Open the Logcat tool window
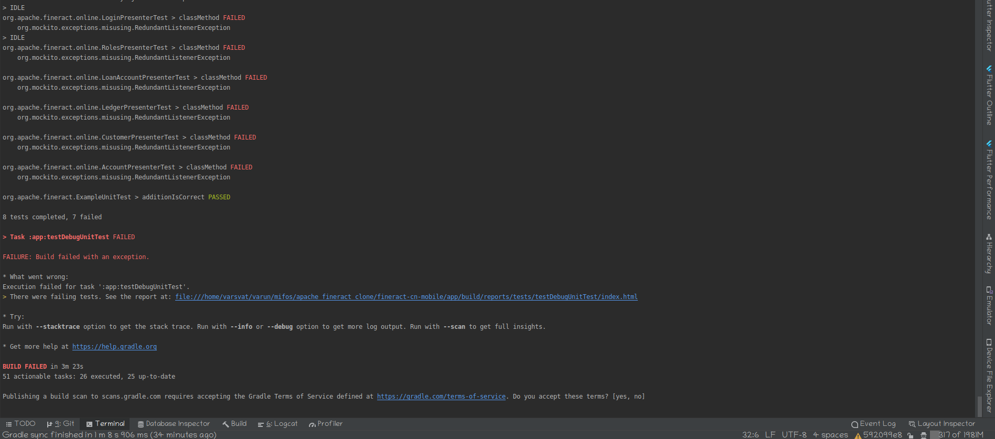The image size is (995, 439). (277, 424)
